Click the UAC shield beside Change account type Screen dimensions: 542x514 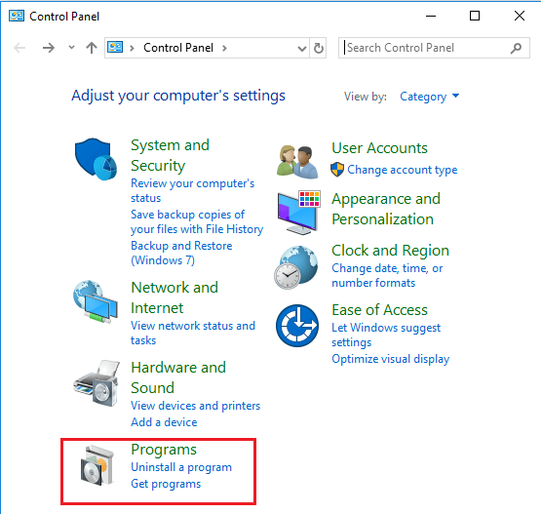point(337,170)
